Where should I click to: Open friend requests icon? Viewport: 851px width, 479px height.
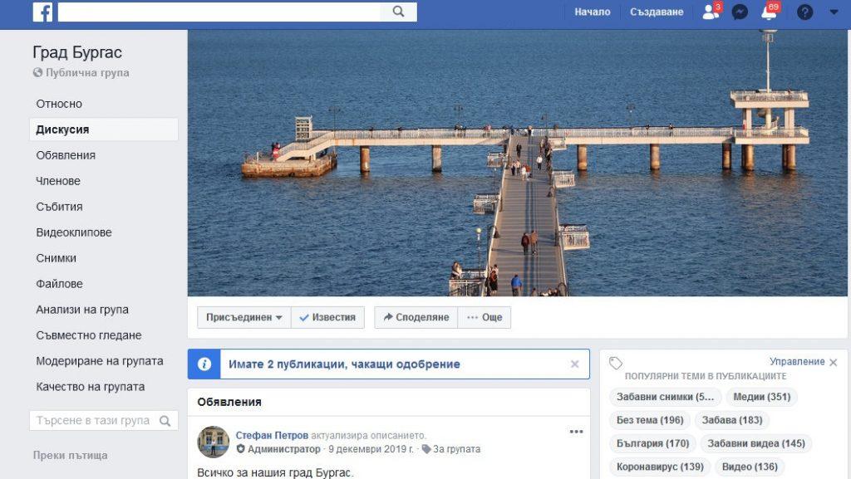tap(710, 12)
